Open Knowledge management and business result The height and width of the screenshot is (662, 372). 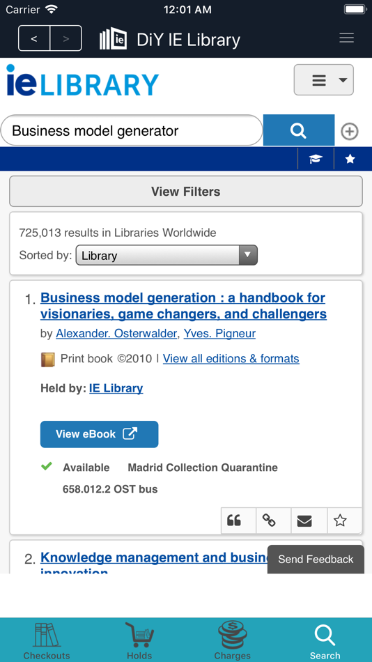tap(155, 562)
